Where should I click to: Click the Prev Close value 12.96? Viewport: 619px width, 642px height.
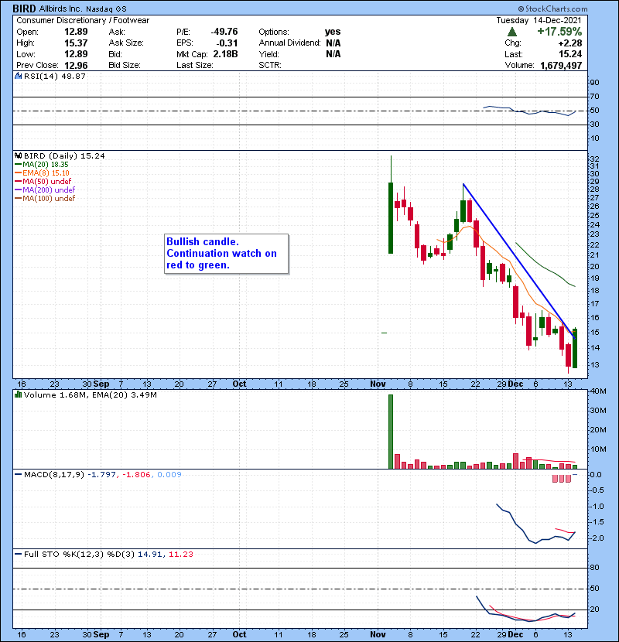click(x=76, y=65)
